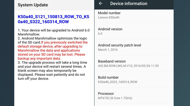Image resolution: width=190 pixels, height=106 pixels.
Task: Open the blue firmware package name link
Action: (x=54, y=19)
